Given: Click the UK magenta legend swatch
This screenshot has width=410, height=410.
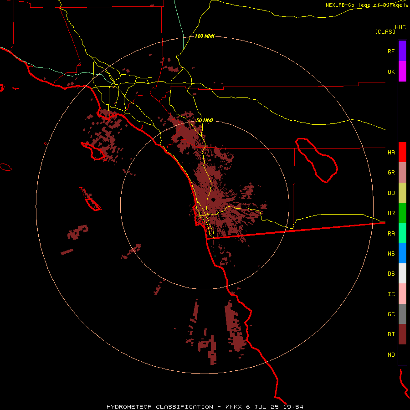Looking at the screenshot, I should tap(402, 72).
